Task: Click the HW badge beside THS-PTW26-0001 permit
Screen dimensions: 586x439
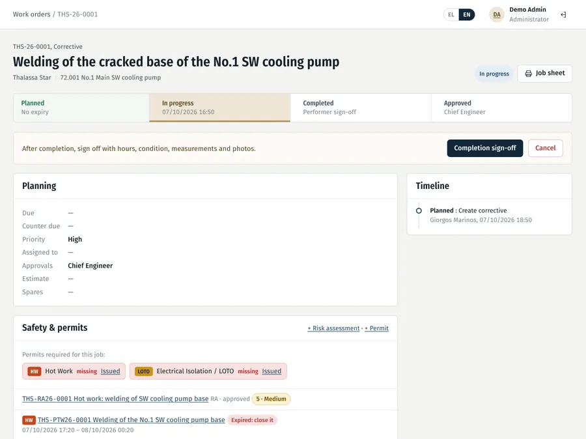Action: tap(29, 420)
